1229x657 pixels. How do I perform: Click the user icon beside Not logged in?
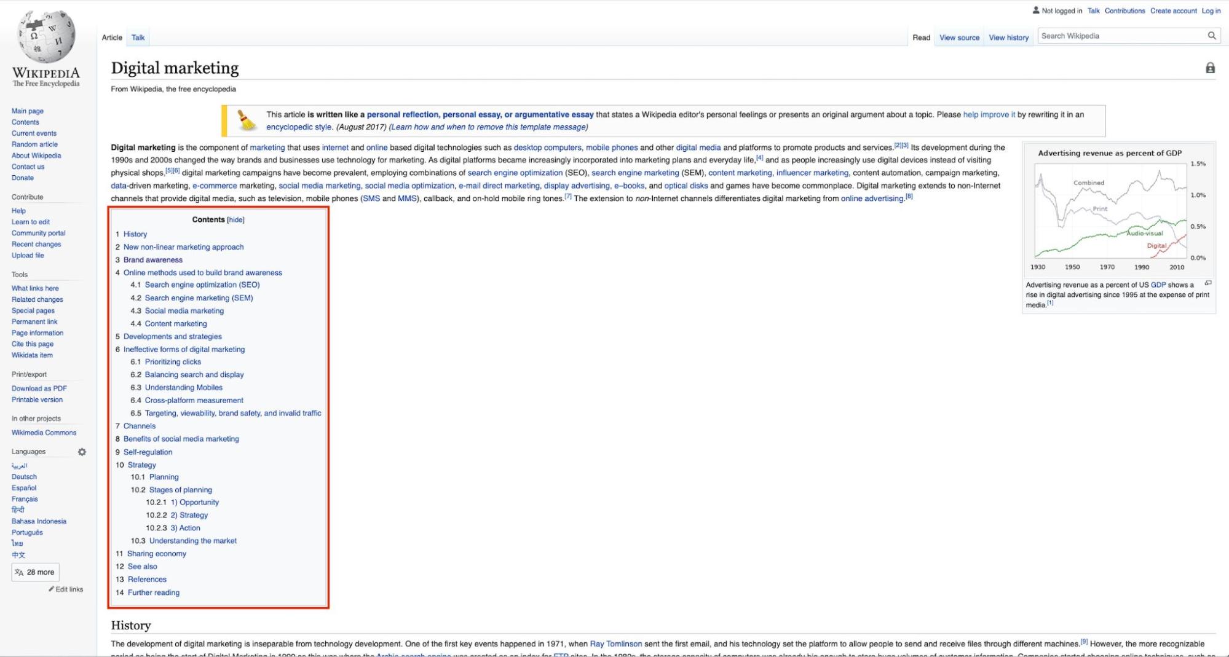[1035, 10]
